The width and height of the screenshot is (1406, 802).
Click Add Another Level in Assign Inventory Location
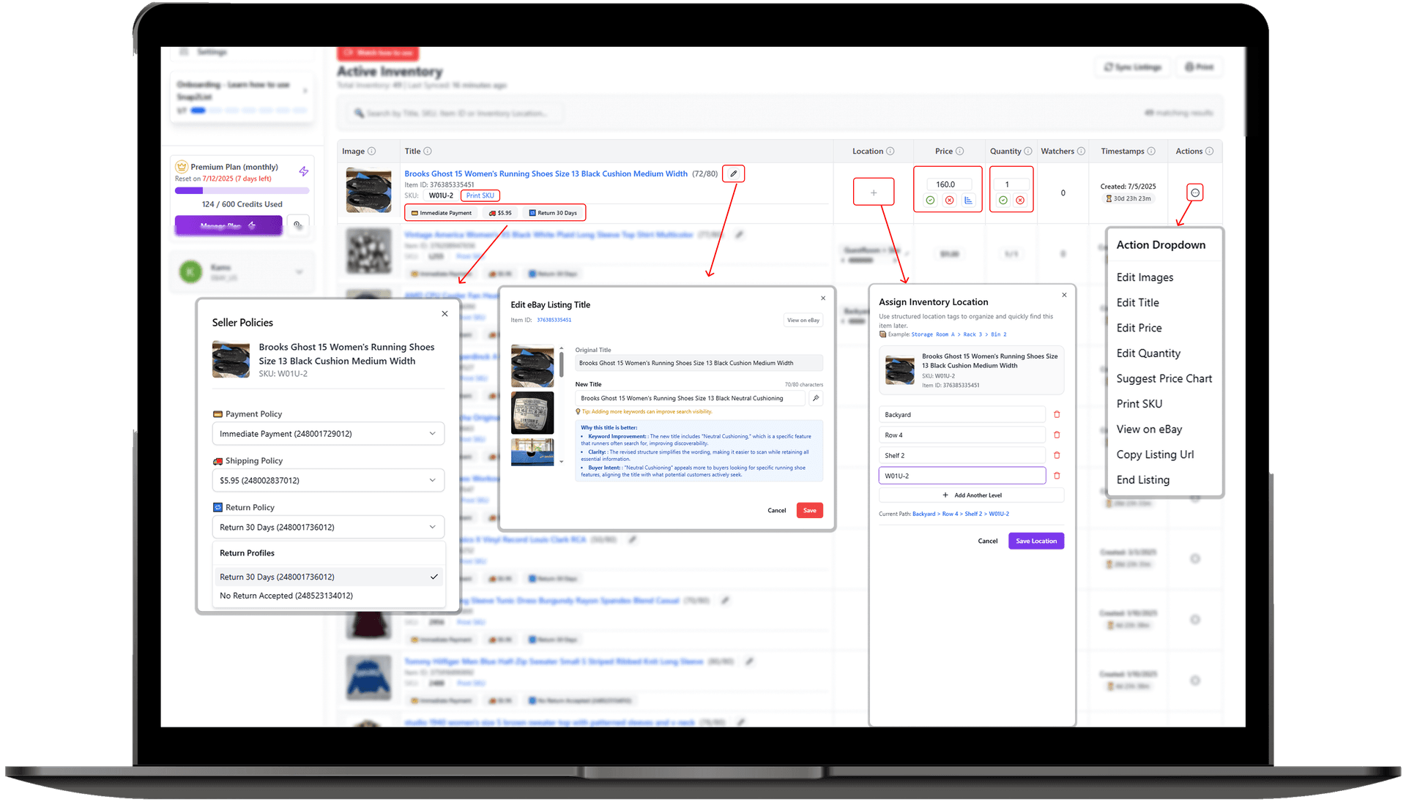tap(972, 495)
